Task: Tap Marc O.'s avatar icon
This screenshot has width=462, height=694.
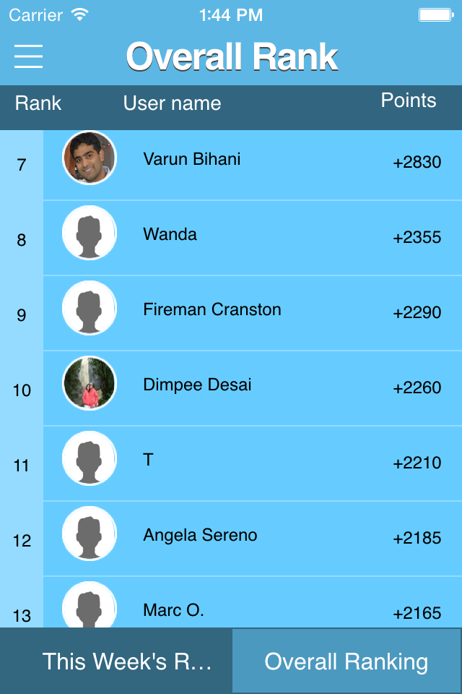Action: pos(90,604)
